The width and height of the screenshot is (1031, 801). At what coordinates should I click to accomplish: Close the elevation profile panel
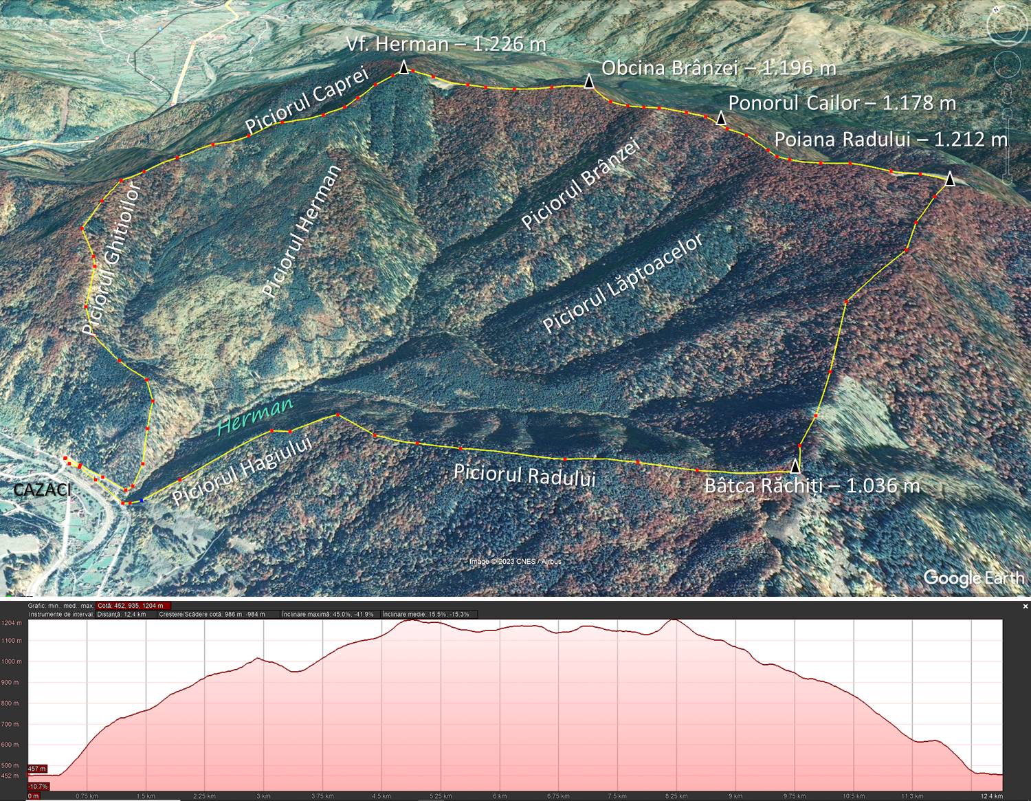(x=1026, y=606)
